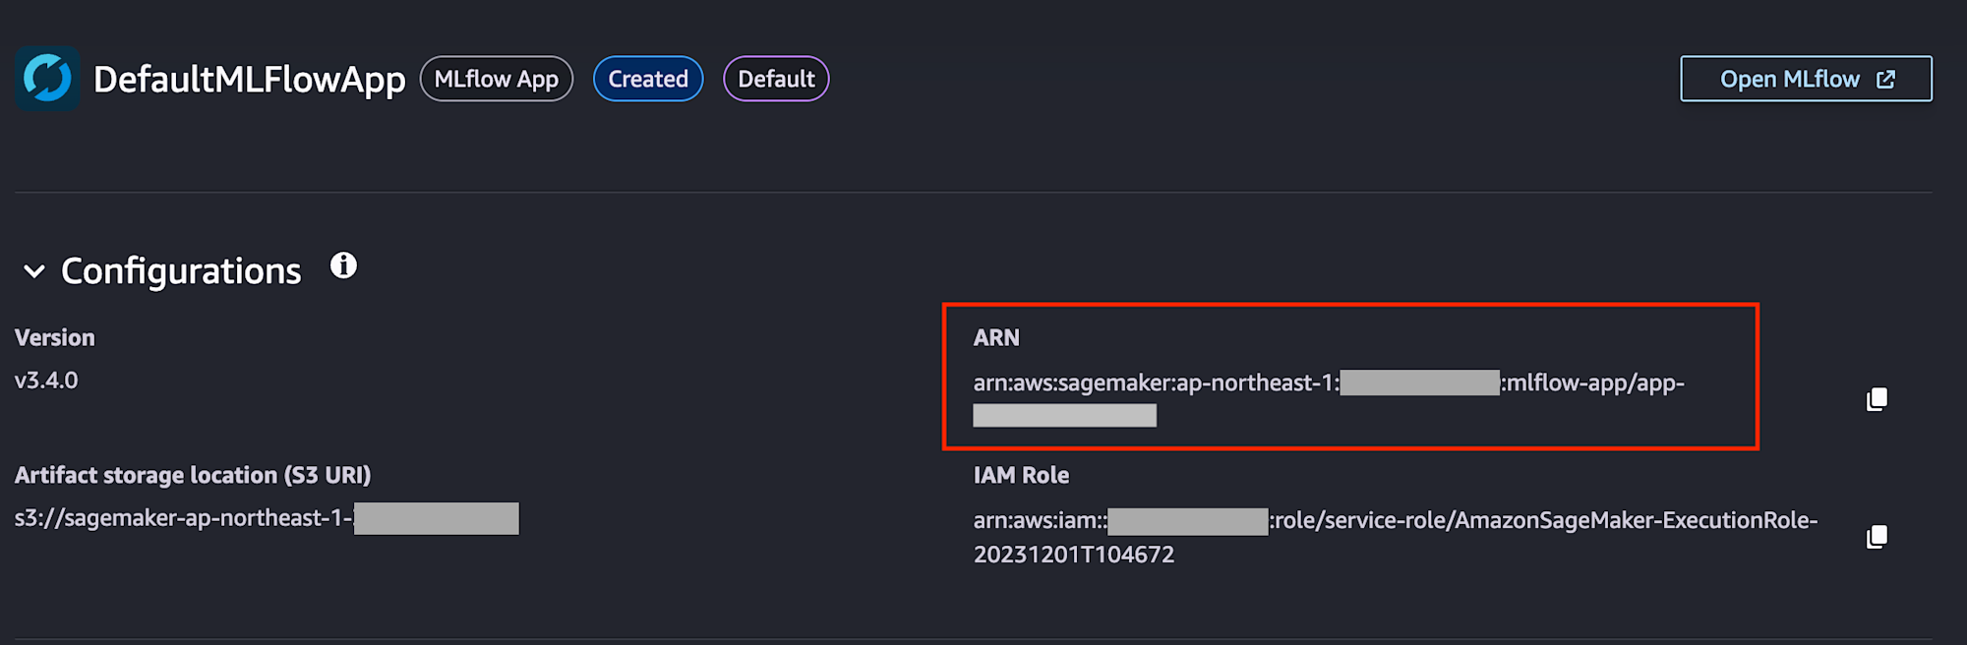The image size is (1967, 645).
Task: Click the Created status badge
Action: tap(648, 79)
